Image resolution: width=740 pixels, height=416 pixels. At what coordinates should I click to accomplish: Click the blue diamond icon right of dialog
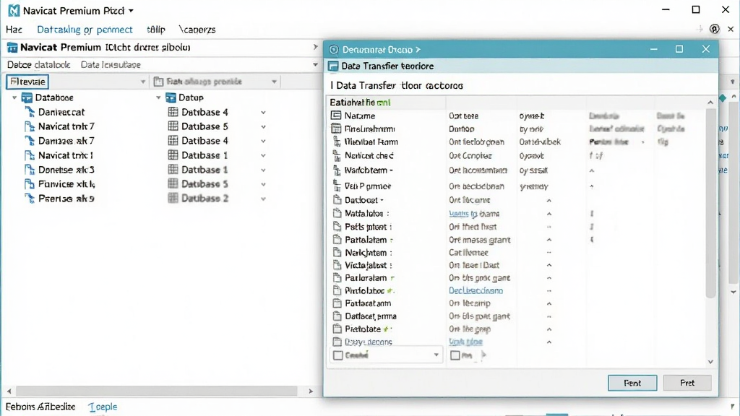coord(723,98)
